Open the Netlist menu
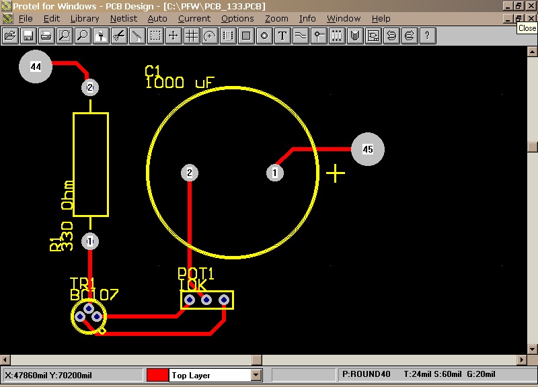The width and height of the screenshot is (538, 387). click(123, 18)
